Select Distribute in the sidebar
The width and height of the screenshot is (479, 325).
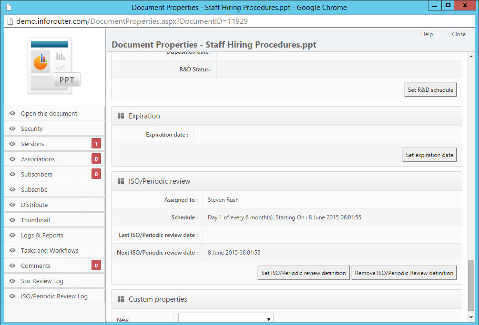tap(54, 205)
